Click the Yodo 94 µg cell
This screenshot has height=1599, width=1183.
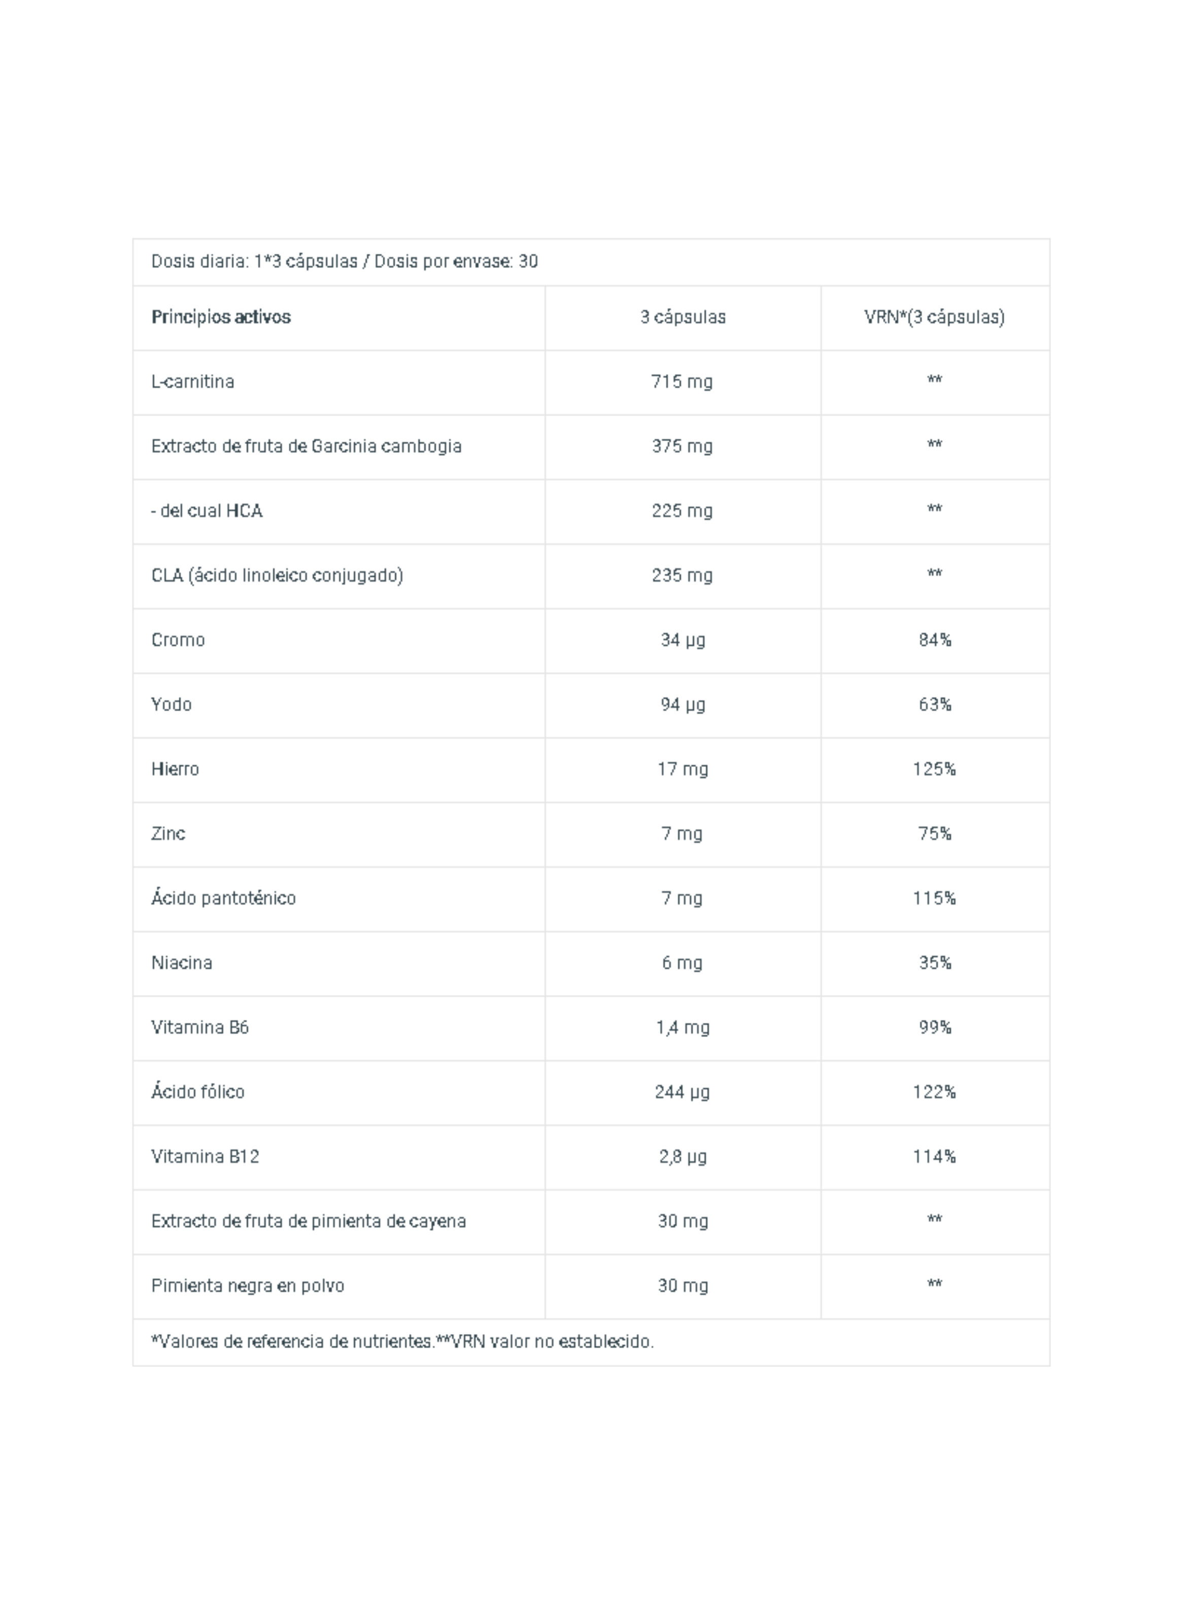click(x=683, y=705)
